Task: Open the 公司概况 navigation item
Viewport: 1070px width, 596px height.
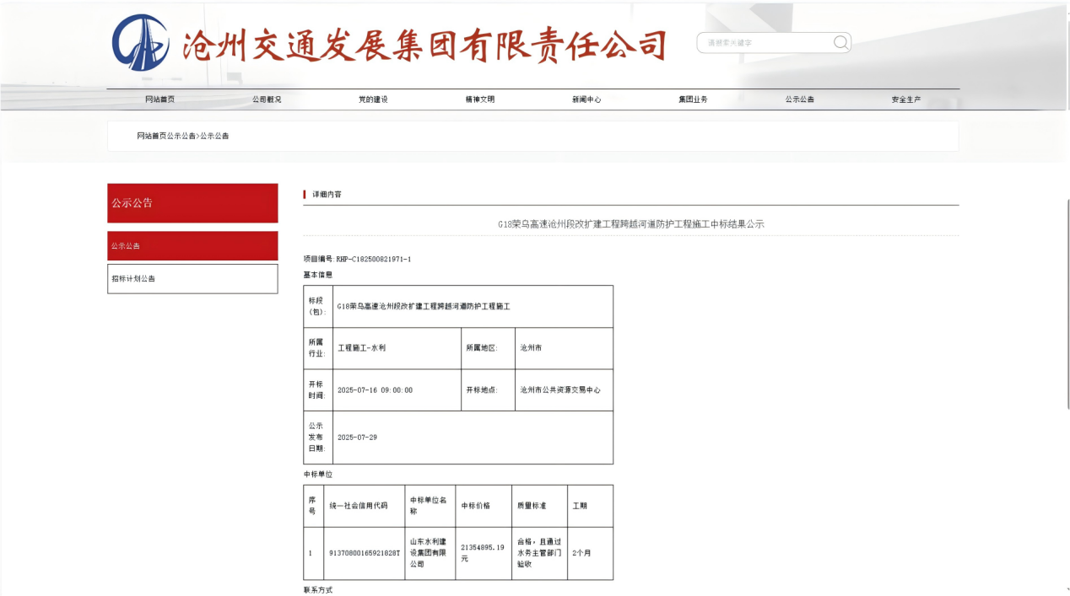Action: (266, 99)
